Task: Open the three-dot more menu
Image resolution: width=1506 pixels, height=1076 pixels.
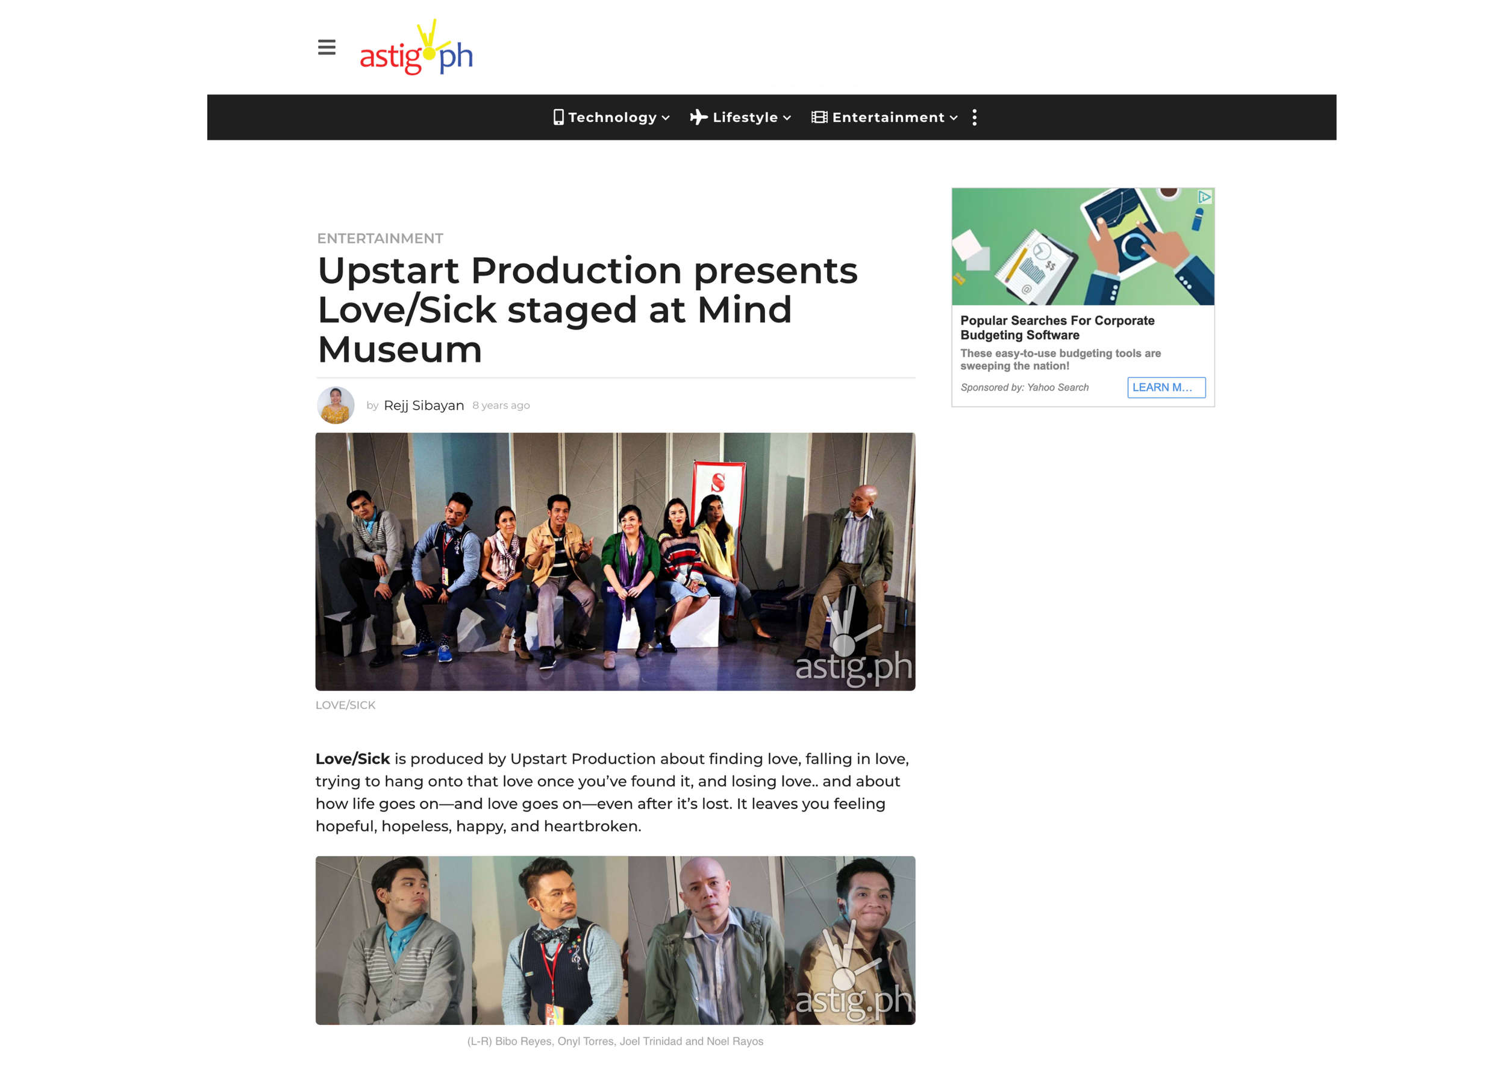Action: 974,117
